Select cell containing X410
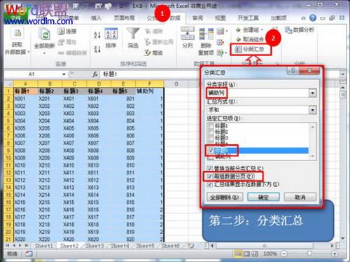Screen dimensions: 350x262 [x=74, y=165]
